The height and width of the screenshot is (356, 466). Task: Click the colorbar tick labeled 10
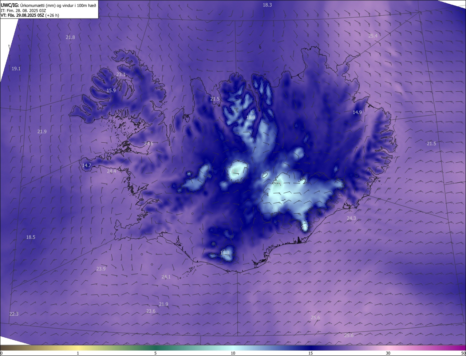point(233,353)
